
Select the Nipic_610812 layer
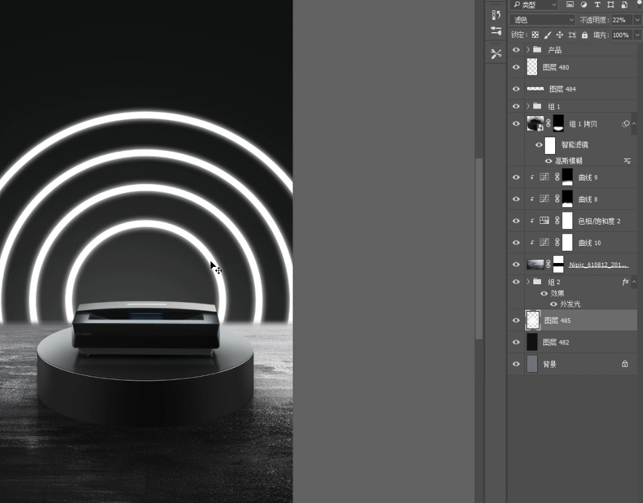[572, 264]
